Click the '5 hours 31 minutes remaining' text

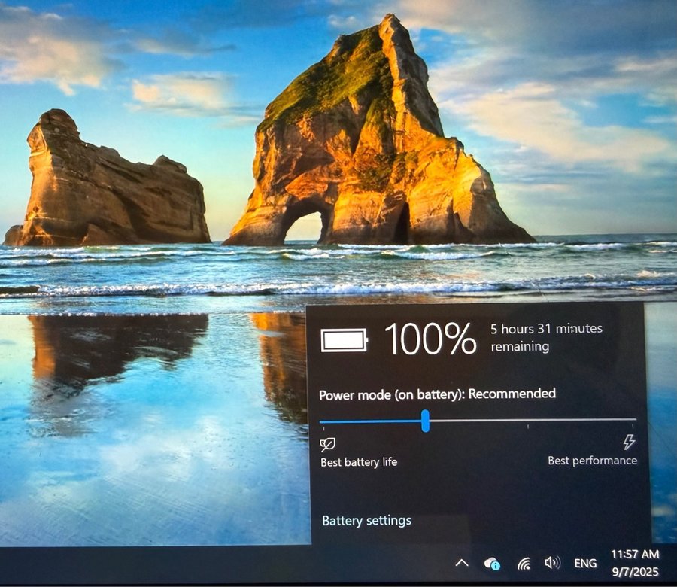coord(546,337)
